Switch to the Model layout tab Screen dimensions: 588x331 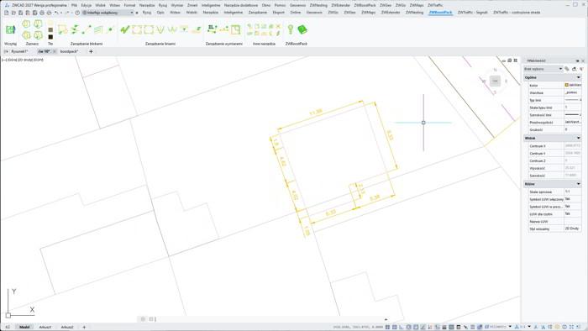24,328
